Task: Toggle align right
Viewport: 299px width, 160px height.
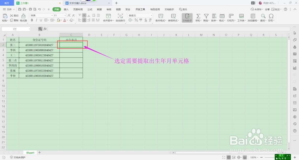Action: click(89, 20)
